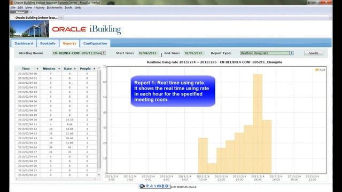Switch to the Dashboard tab
The width and height of the screenshot is (342, 192).
click(x=24, y=43)
